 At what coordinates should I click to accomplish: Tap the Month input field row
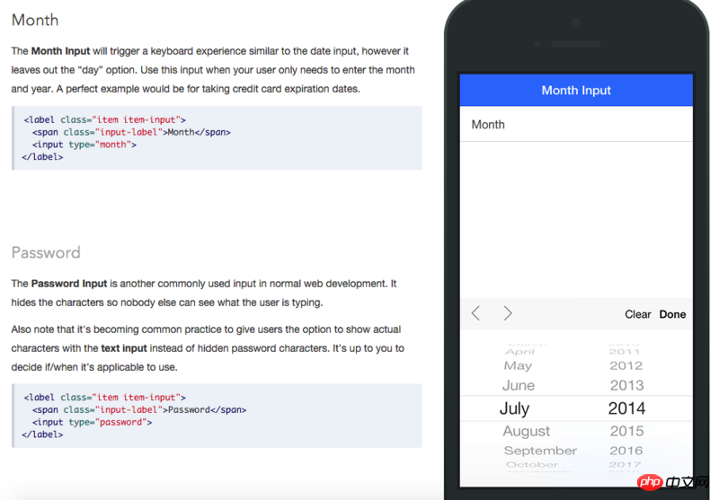[576, 124]
